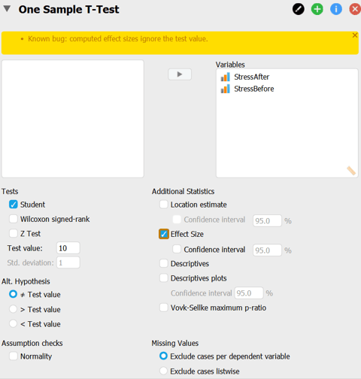
Task: Dismiss the yellow known bug warning
Action: (x=355, y=35)
